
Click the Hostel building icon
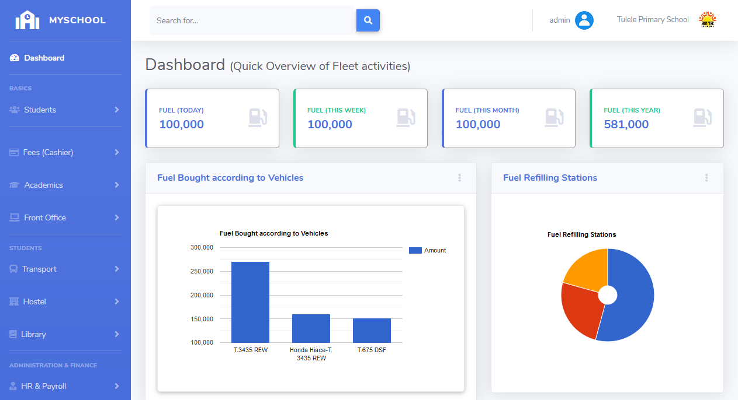point(14,301)
